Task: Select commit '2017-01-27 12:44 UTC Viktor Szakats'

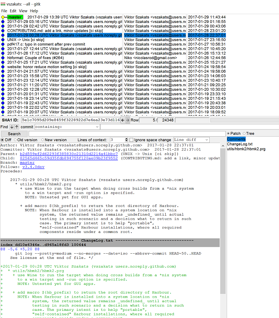Action: pyautogui.click(x=64, y=49)
